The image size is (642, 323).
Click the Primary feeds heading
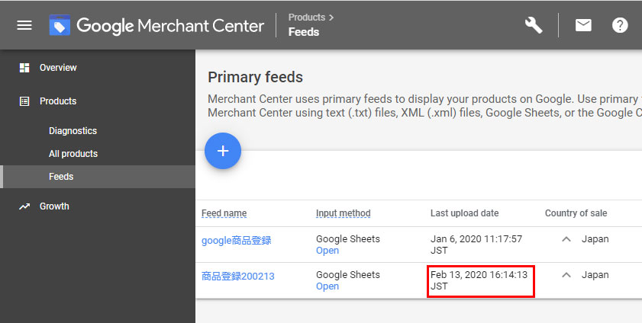(x=255, y=77)
